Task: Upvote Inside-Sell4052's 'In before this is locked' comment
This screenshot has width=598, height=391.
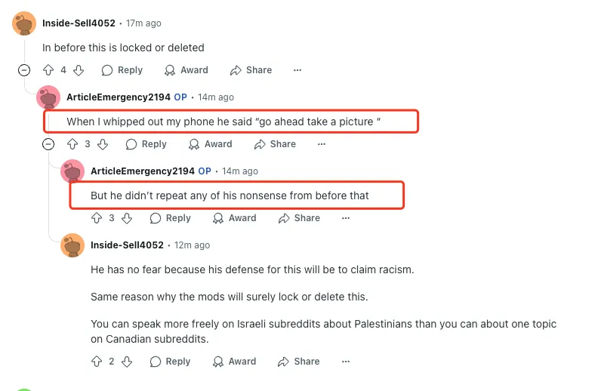Action: coord(48,70)
